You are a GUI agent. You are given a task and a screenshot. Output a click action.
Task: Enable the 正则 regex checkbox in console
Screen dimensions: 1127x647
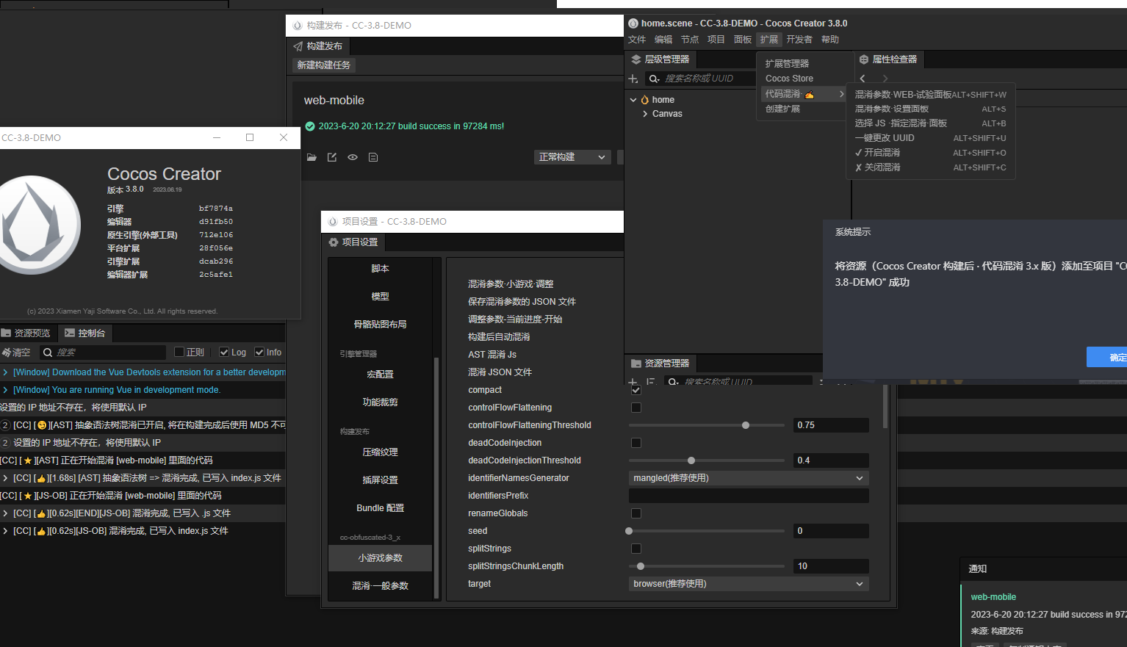point(179,353)
